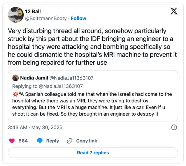
Task: Open 12 Ball's profile avatar
Action: [x=16, y=15]
